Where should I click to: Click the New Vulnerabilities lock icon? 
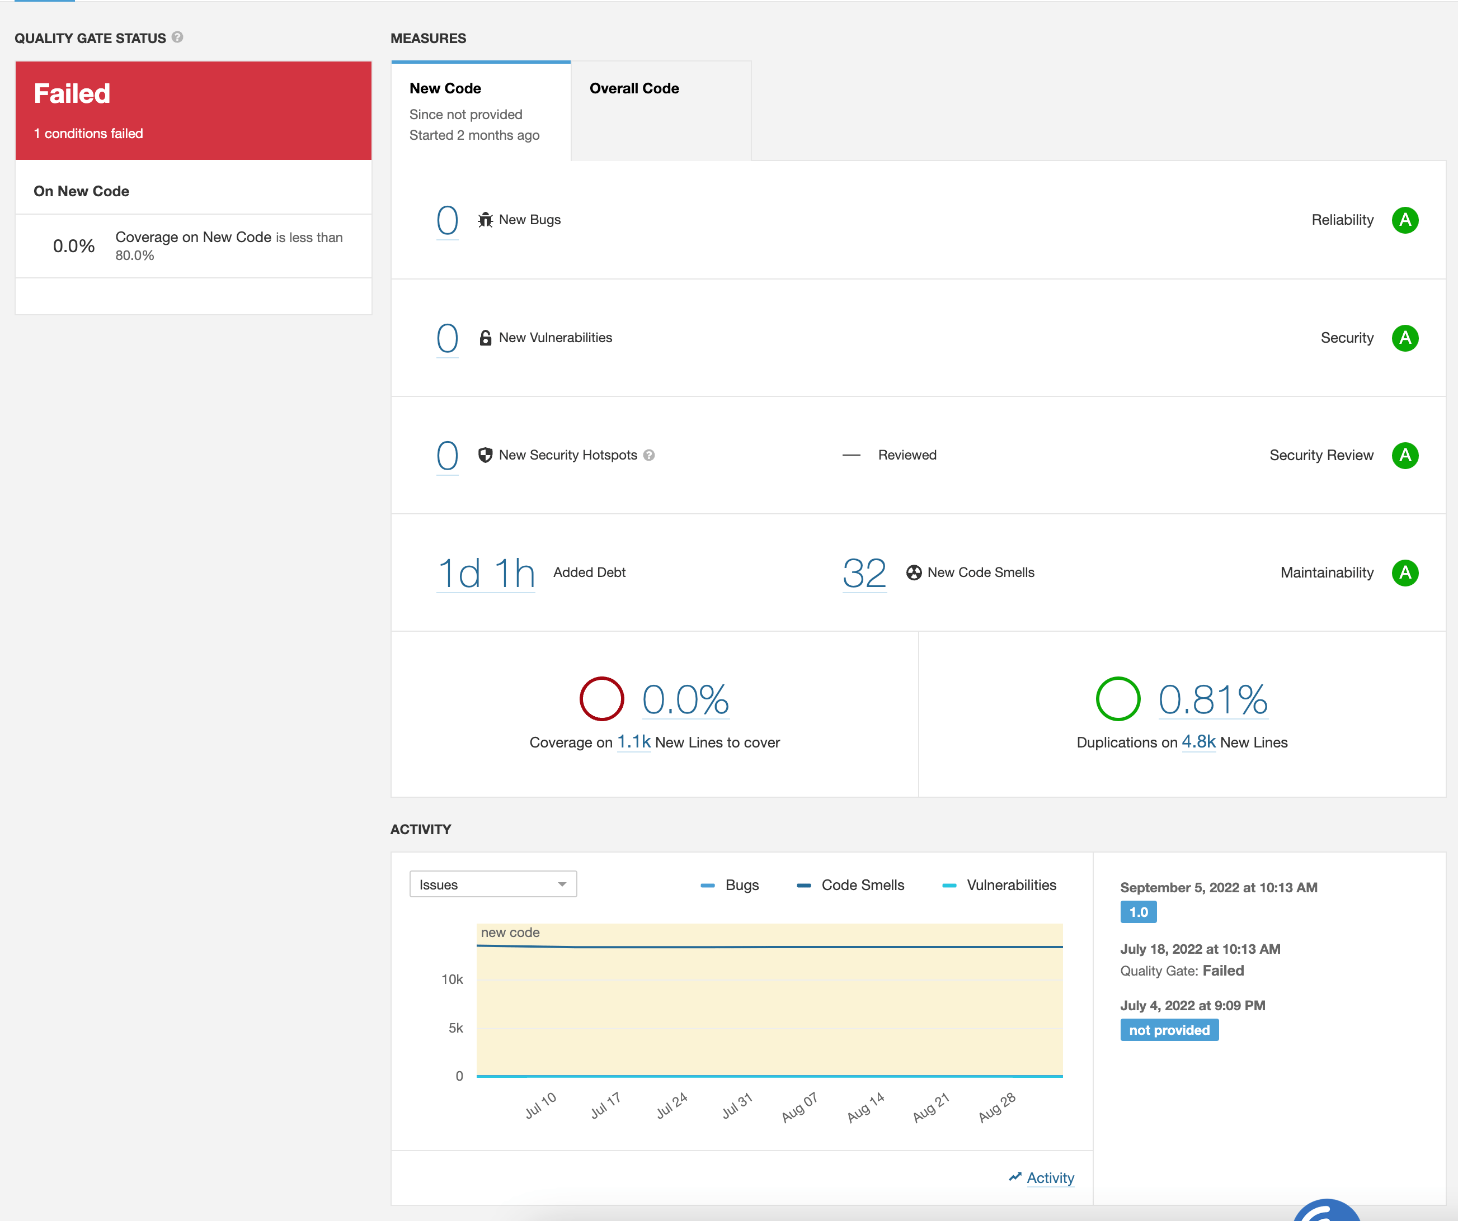point(485,338)
